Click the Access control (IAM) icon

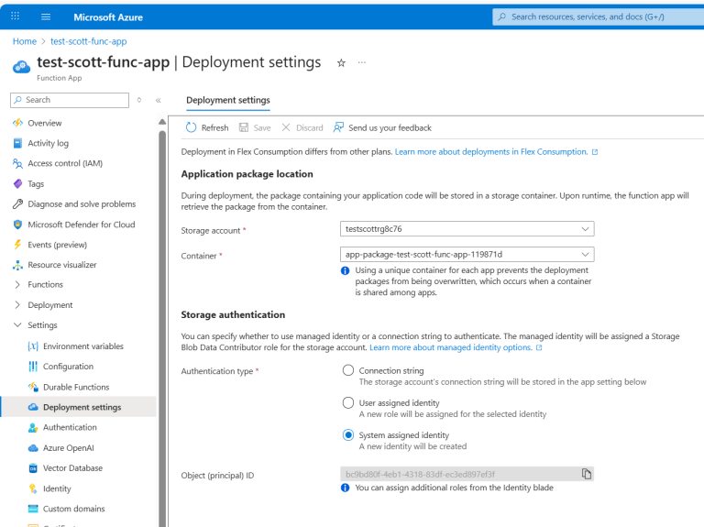(17, 163)
